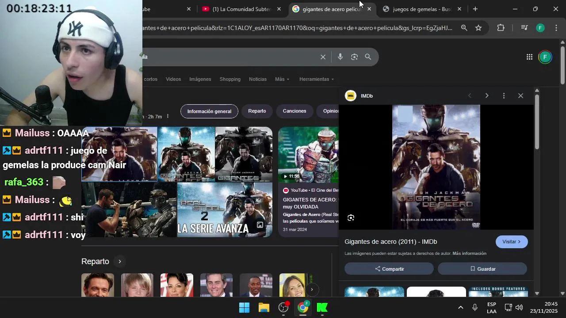Open Chrome profile F avatar

[540, 28]
